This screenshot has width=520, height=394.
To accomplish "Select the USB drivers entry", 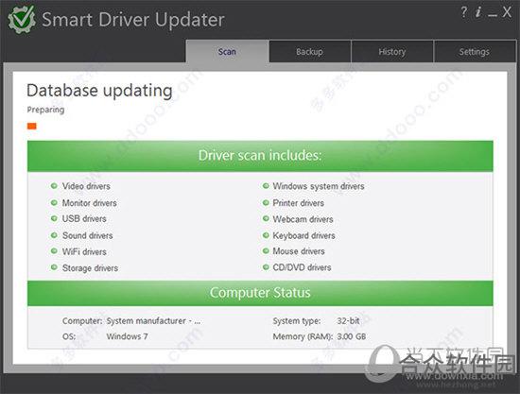I will tap(84, 218).
